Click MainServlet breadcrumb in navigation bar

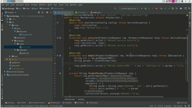[x=57, y=8]
